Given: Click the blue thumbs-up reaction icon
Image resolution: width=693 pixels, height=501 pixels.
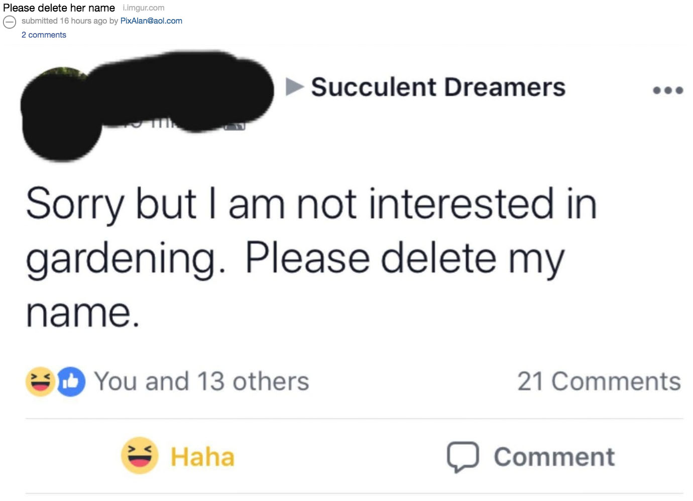Looking at the screenshot, I should pyautogui.click(x=71, y=382).
